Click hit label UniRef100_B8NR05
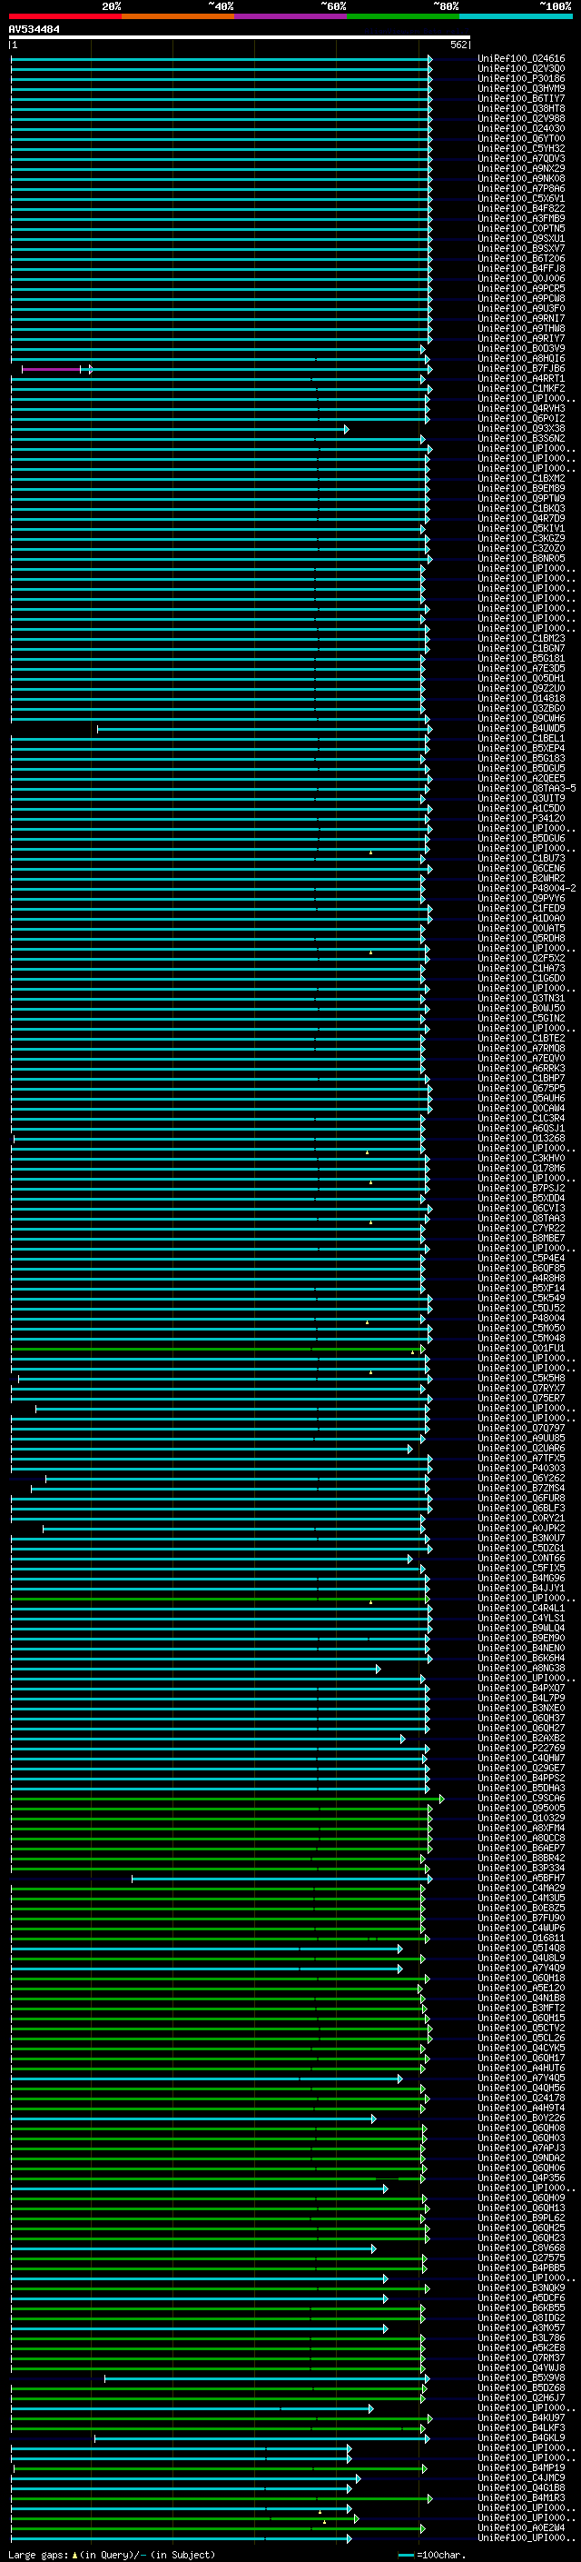Screen dimensions: 581x2562 click(521, 559)
